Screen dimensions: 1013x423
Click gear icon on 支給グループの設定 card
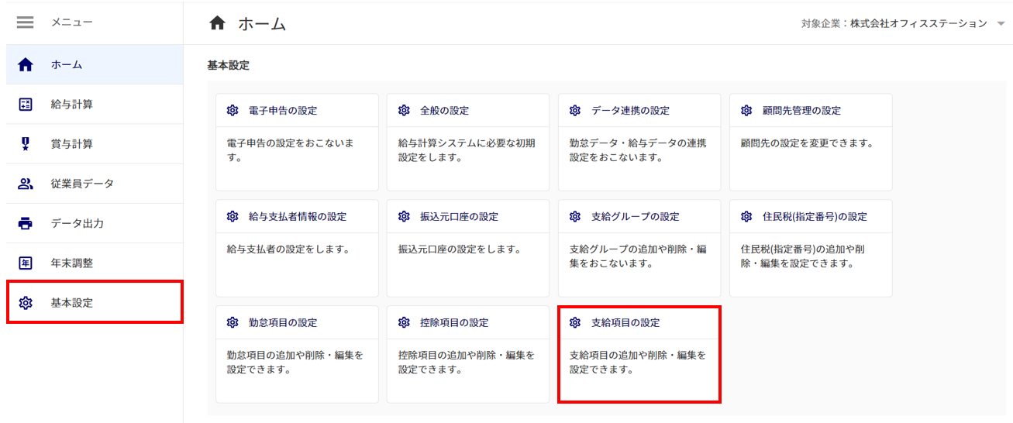pyautogui.click(x=575, y=216)
